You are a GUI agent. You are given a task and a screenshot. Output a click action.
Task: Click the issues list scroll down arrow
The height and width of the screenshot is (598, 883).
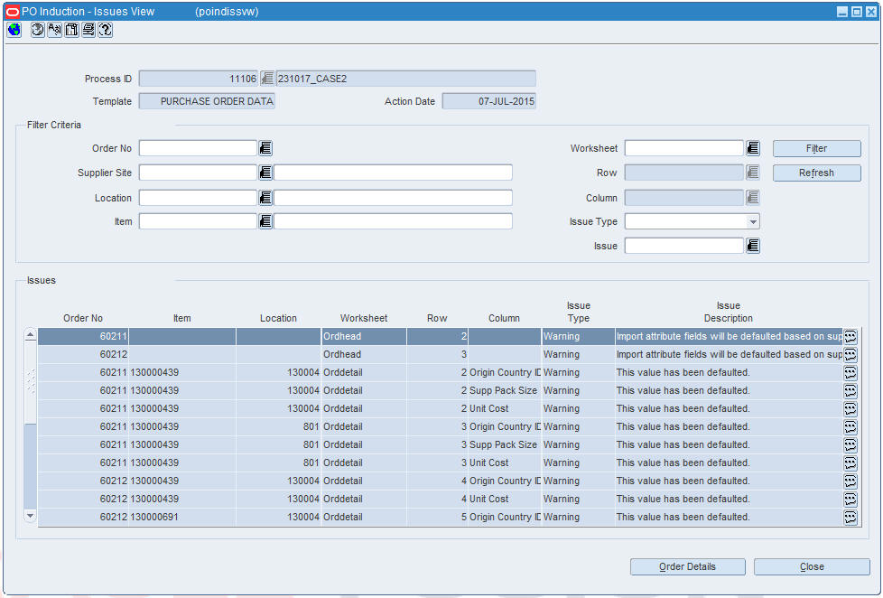[31, 516]
